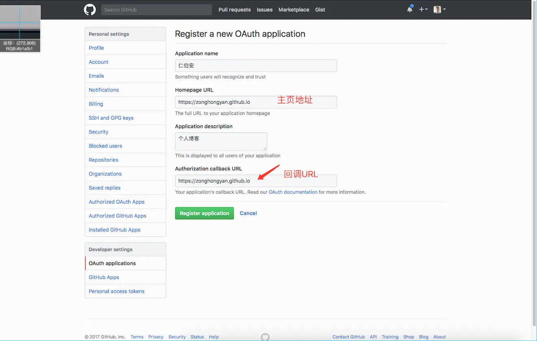Open Privacy link in footer
Screen dimensions: 537x341
tap(156, 337)
